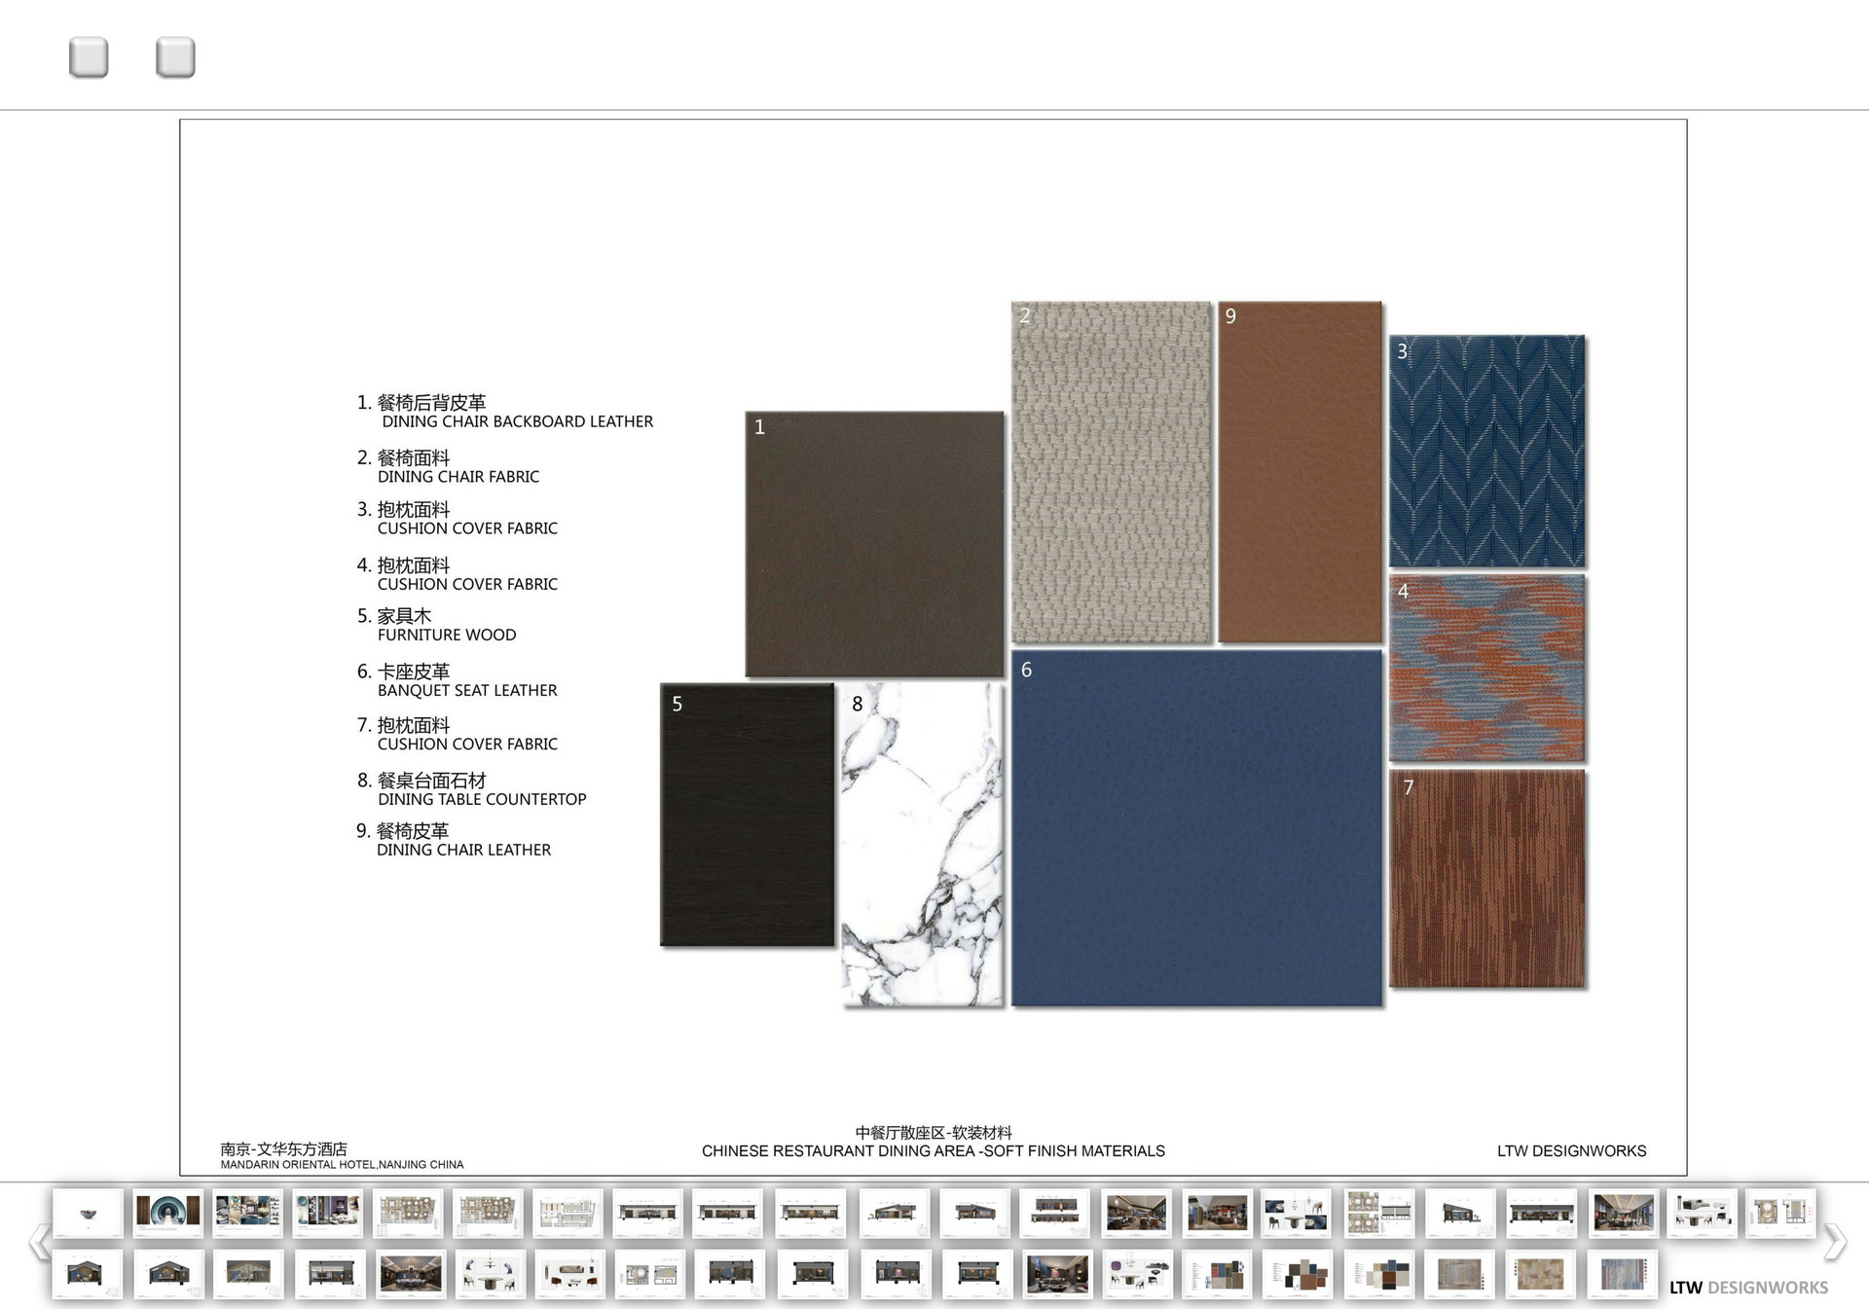Click swatch 3 blue chevron cushion fabric

(x=1486, y=452)
